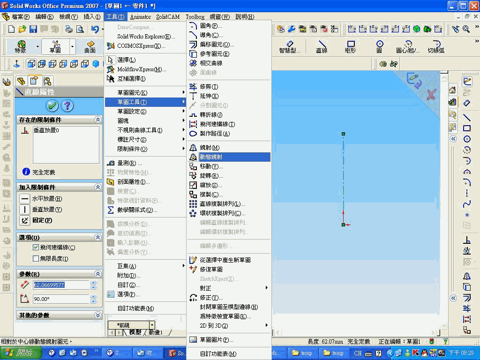Open the 檔案(F) menu

[x=21, y=17]
